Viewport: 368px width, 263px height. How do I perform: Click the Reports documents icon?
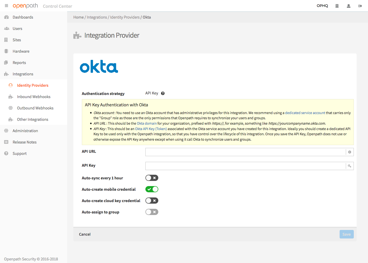6,63
